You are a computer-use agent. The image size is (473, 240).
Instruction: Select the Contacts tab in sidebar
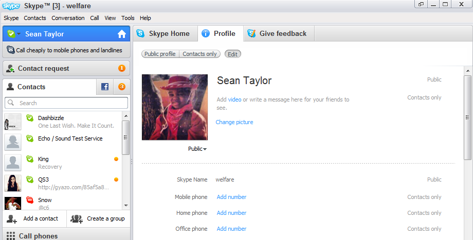[49, 87]
